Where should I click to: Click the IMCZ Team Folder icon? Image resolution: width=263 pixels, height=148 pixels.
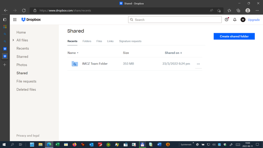(75, 64)
